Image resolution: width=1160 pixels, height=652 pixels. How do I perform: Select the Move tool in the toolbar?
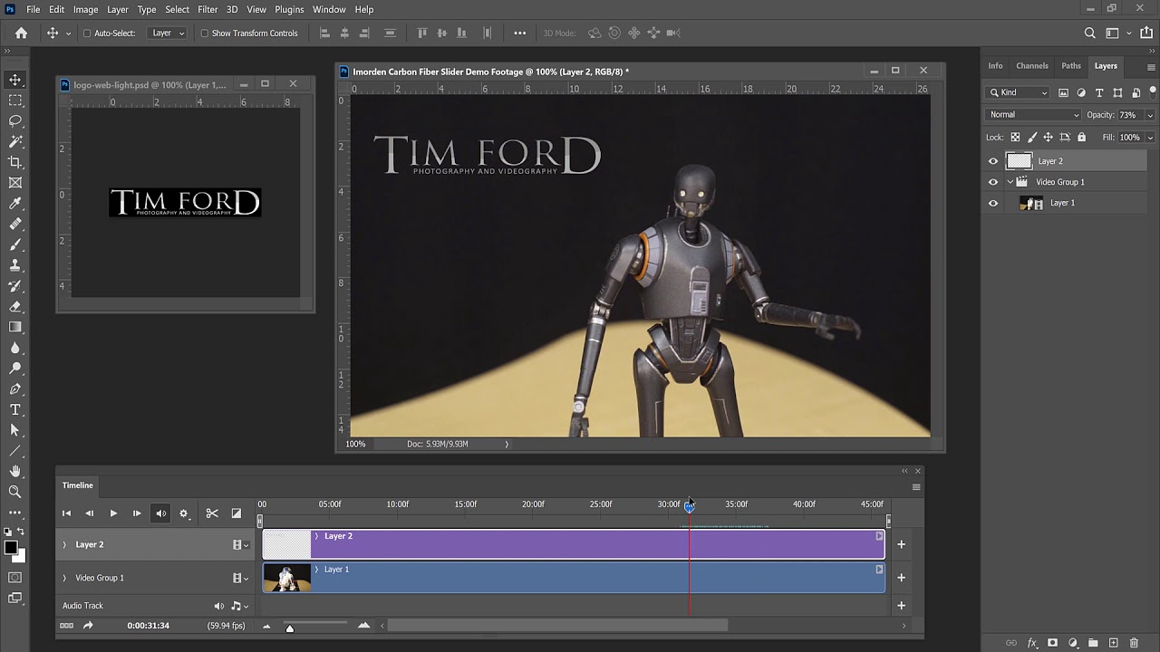[x=14, y=80]
